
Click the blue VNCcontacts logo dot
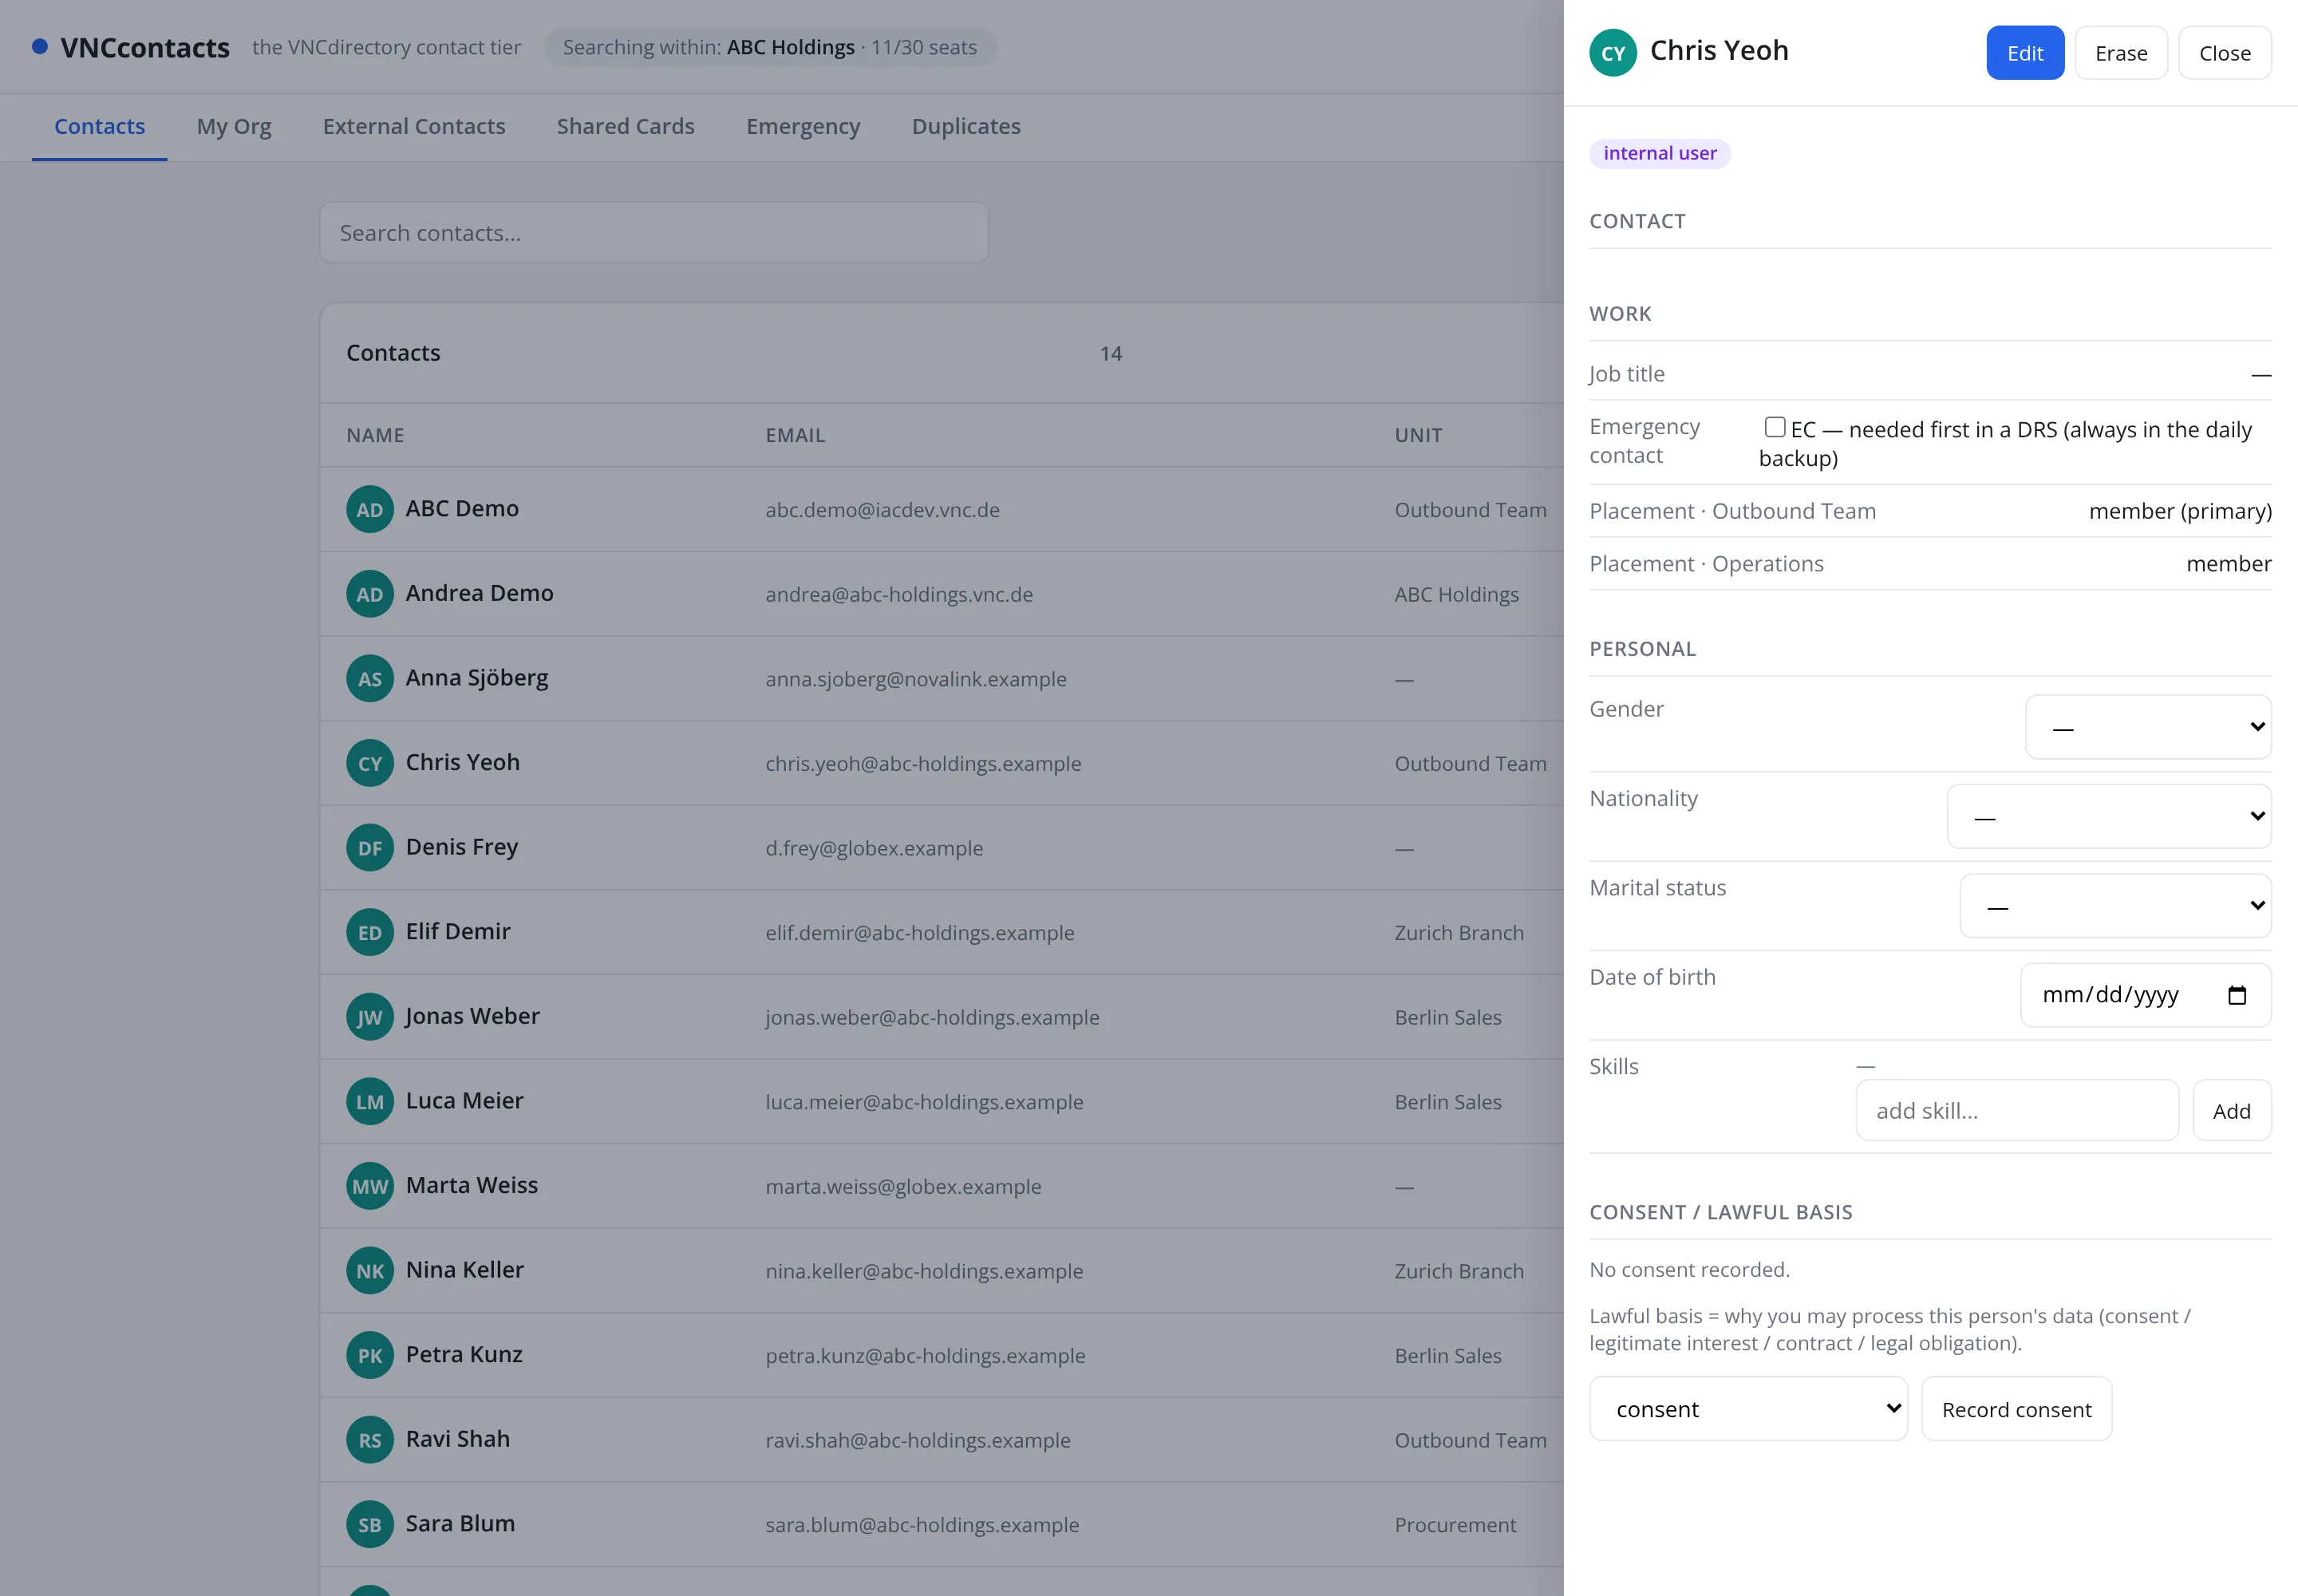(x=40, y=46)
